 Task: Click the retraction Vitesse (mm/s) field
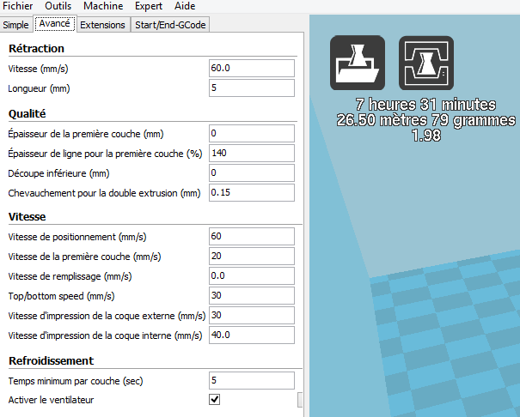(x=252, y=68)
